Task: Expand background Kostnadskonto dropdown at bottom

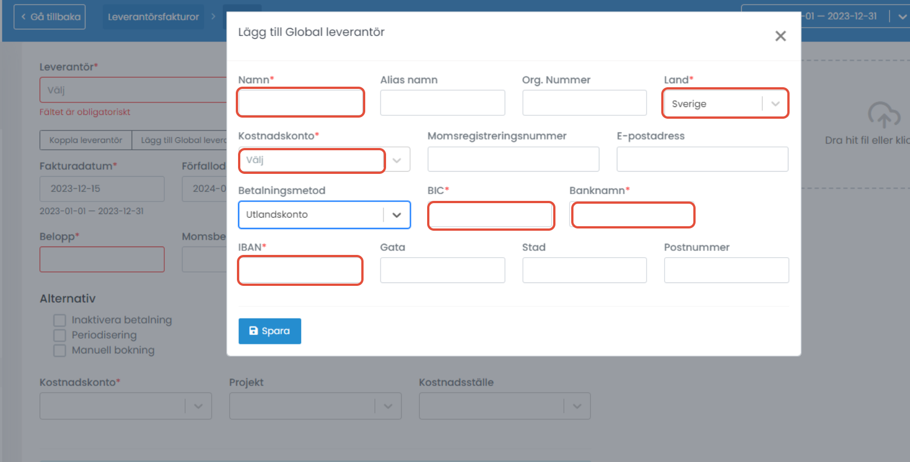Action: coord(125,406)
